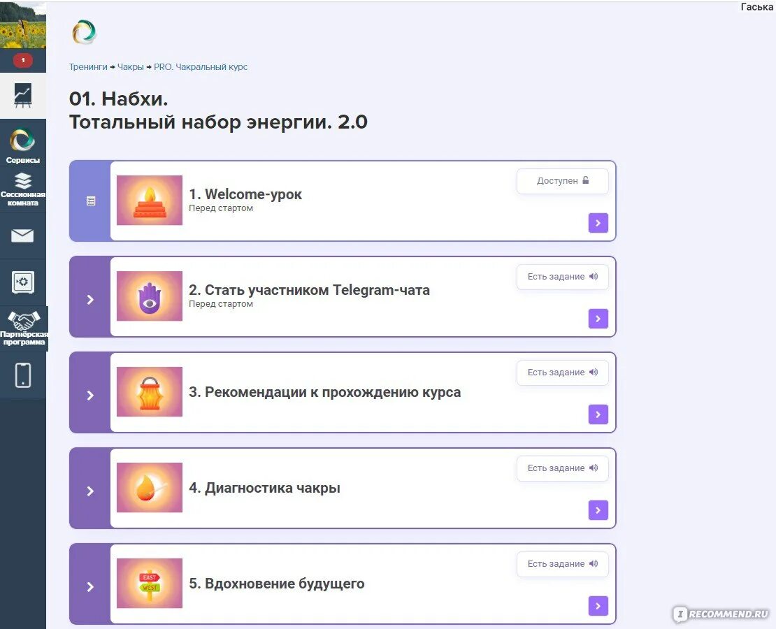Click the Доступен status badge
Screen dimensions: 776x629
tap(563, 180)
